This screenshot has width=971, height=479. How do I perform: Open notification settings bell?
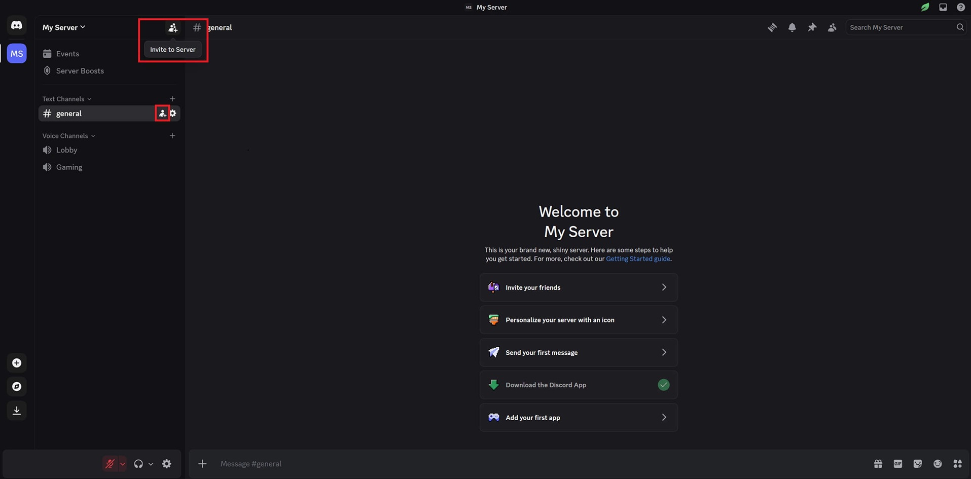(x=792, y=27)
